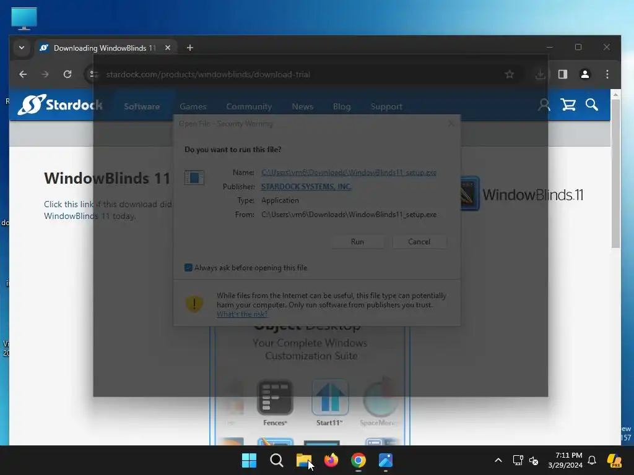Open the Stardock shopping cart
The width and height of the screenshot is (634, 475).
tap(568, 105)
